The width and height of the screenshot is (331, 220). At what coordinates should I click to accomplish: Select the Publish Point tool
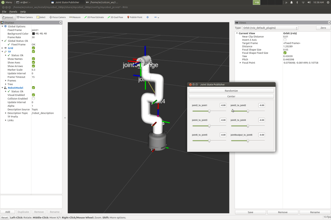coord(134,17)
